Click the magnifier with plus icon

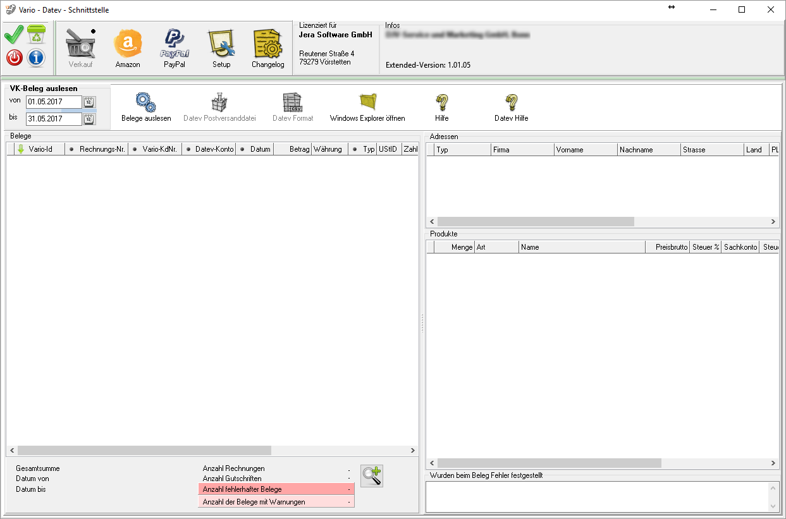[x=372, y=476]
